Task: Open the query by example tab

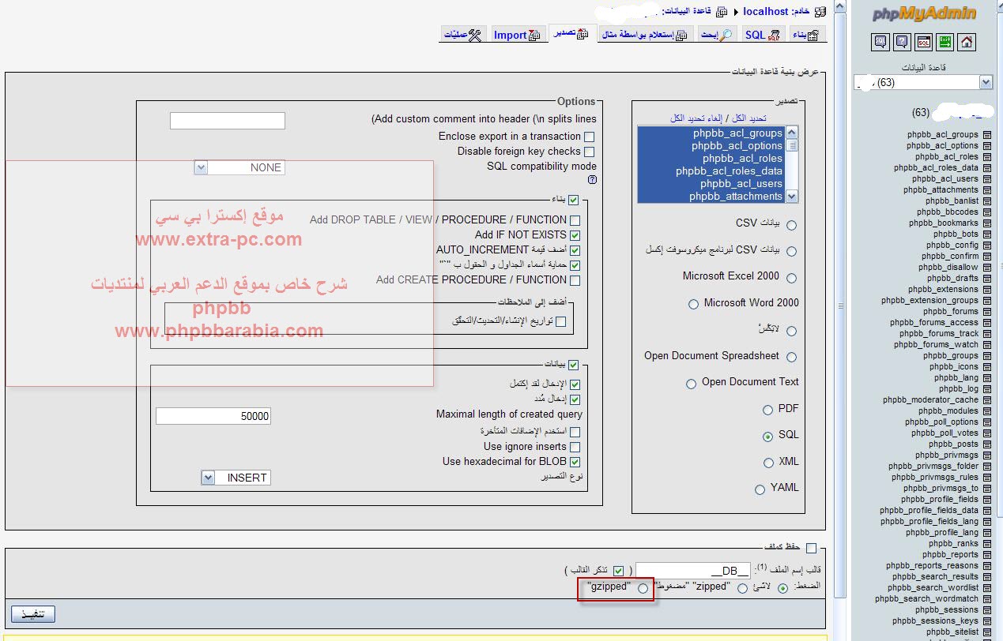Action: point(646,35)
